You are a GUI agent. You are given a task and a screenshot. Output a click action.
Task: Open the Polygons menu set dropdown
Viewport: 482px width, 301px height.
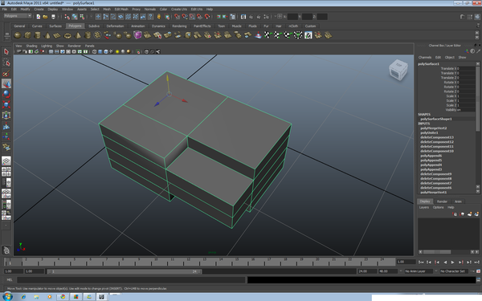18,16
